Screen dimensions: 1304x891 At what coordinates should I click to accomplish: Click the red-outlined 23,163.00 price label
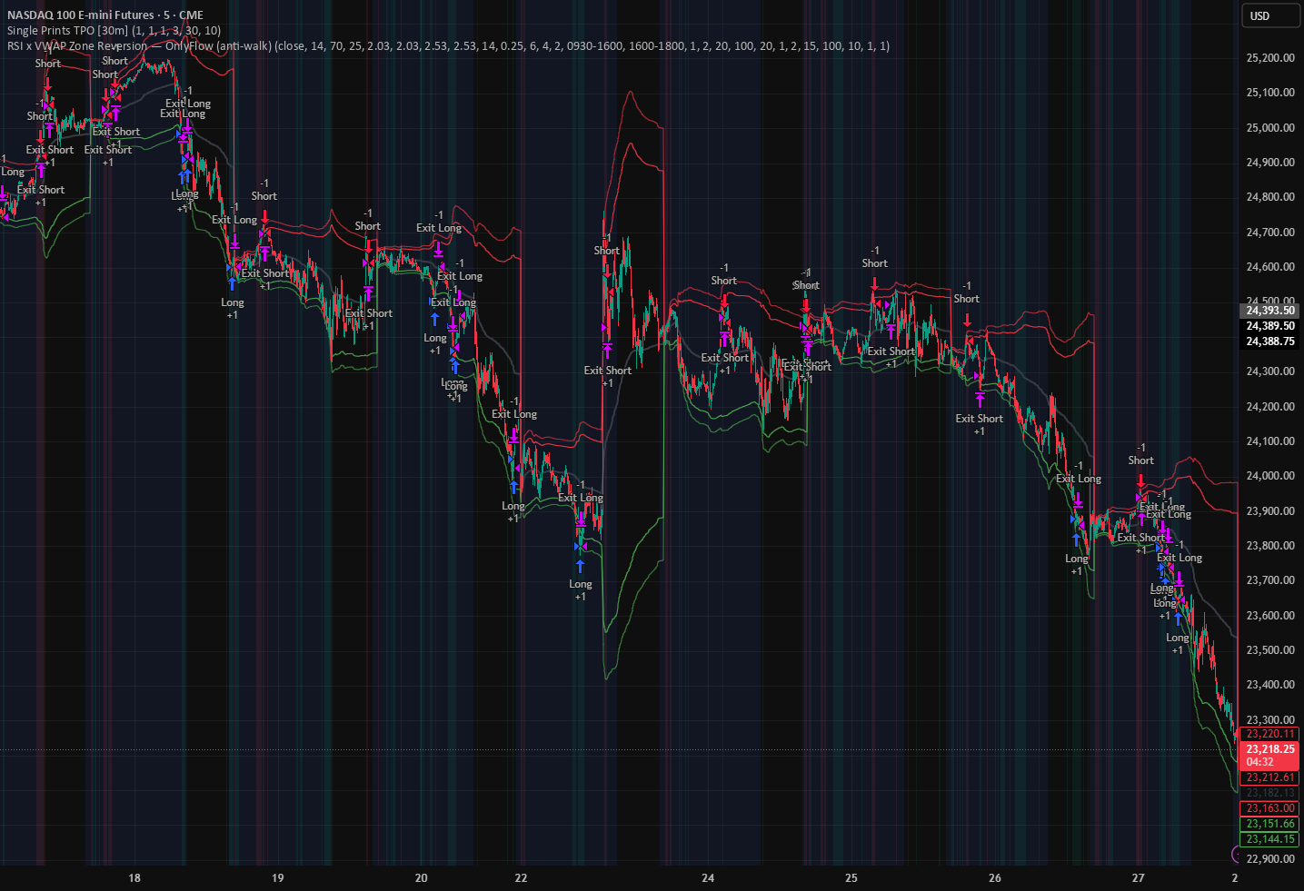(1270, 808)
